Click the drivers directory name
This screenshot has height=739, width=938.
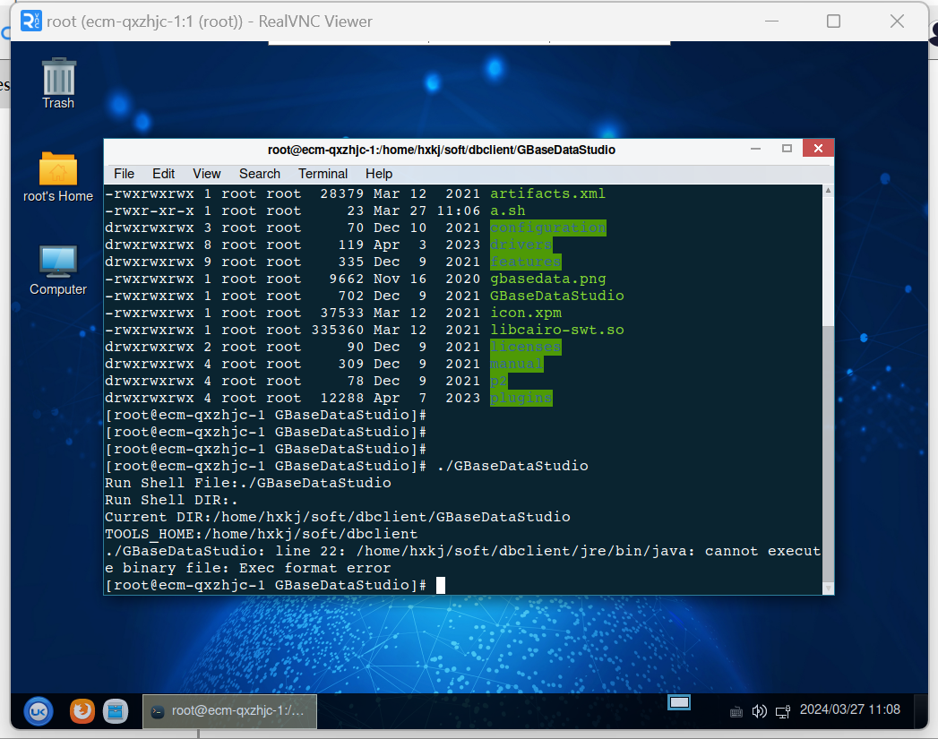click(521, 245)
